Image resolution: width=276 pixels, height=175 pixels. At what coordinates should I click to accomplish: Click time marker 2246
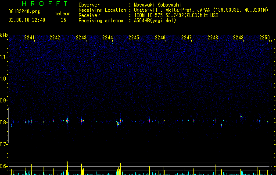(x=160, y=38)
